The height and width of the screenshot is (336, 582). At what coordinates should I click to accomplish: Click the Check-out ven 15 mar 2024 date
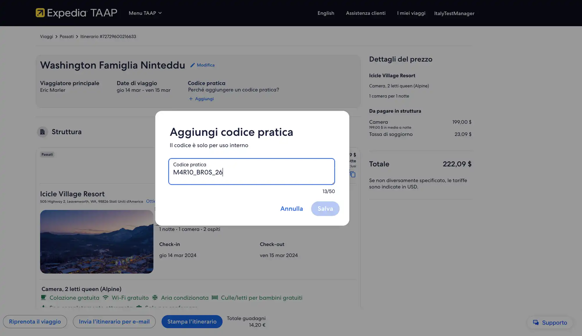tap(279, 255)
